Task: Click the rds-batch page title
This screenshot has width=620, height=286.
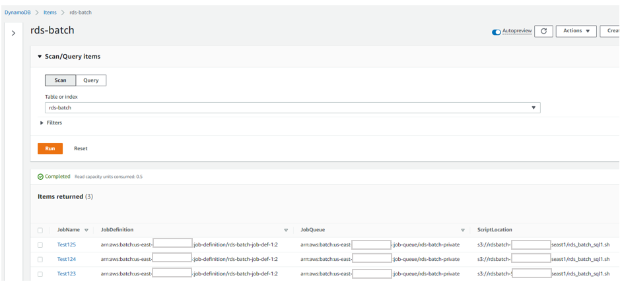Action: pyautogui.click(x=52, y=31)
